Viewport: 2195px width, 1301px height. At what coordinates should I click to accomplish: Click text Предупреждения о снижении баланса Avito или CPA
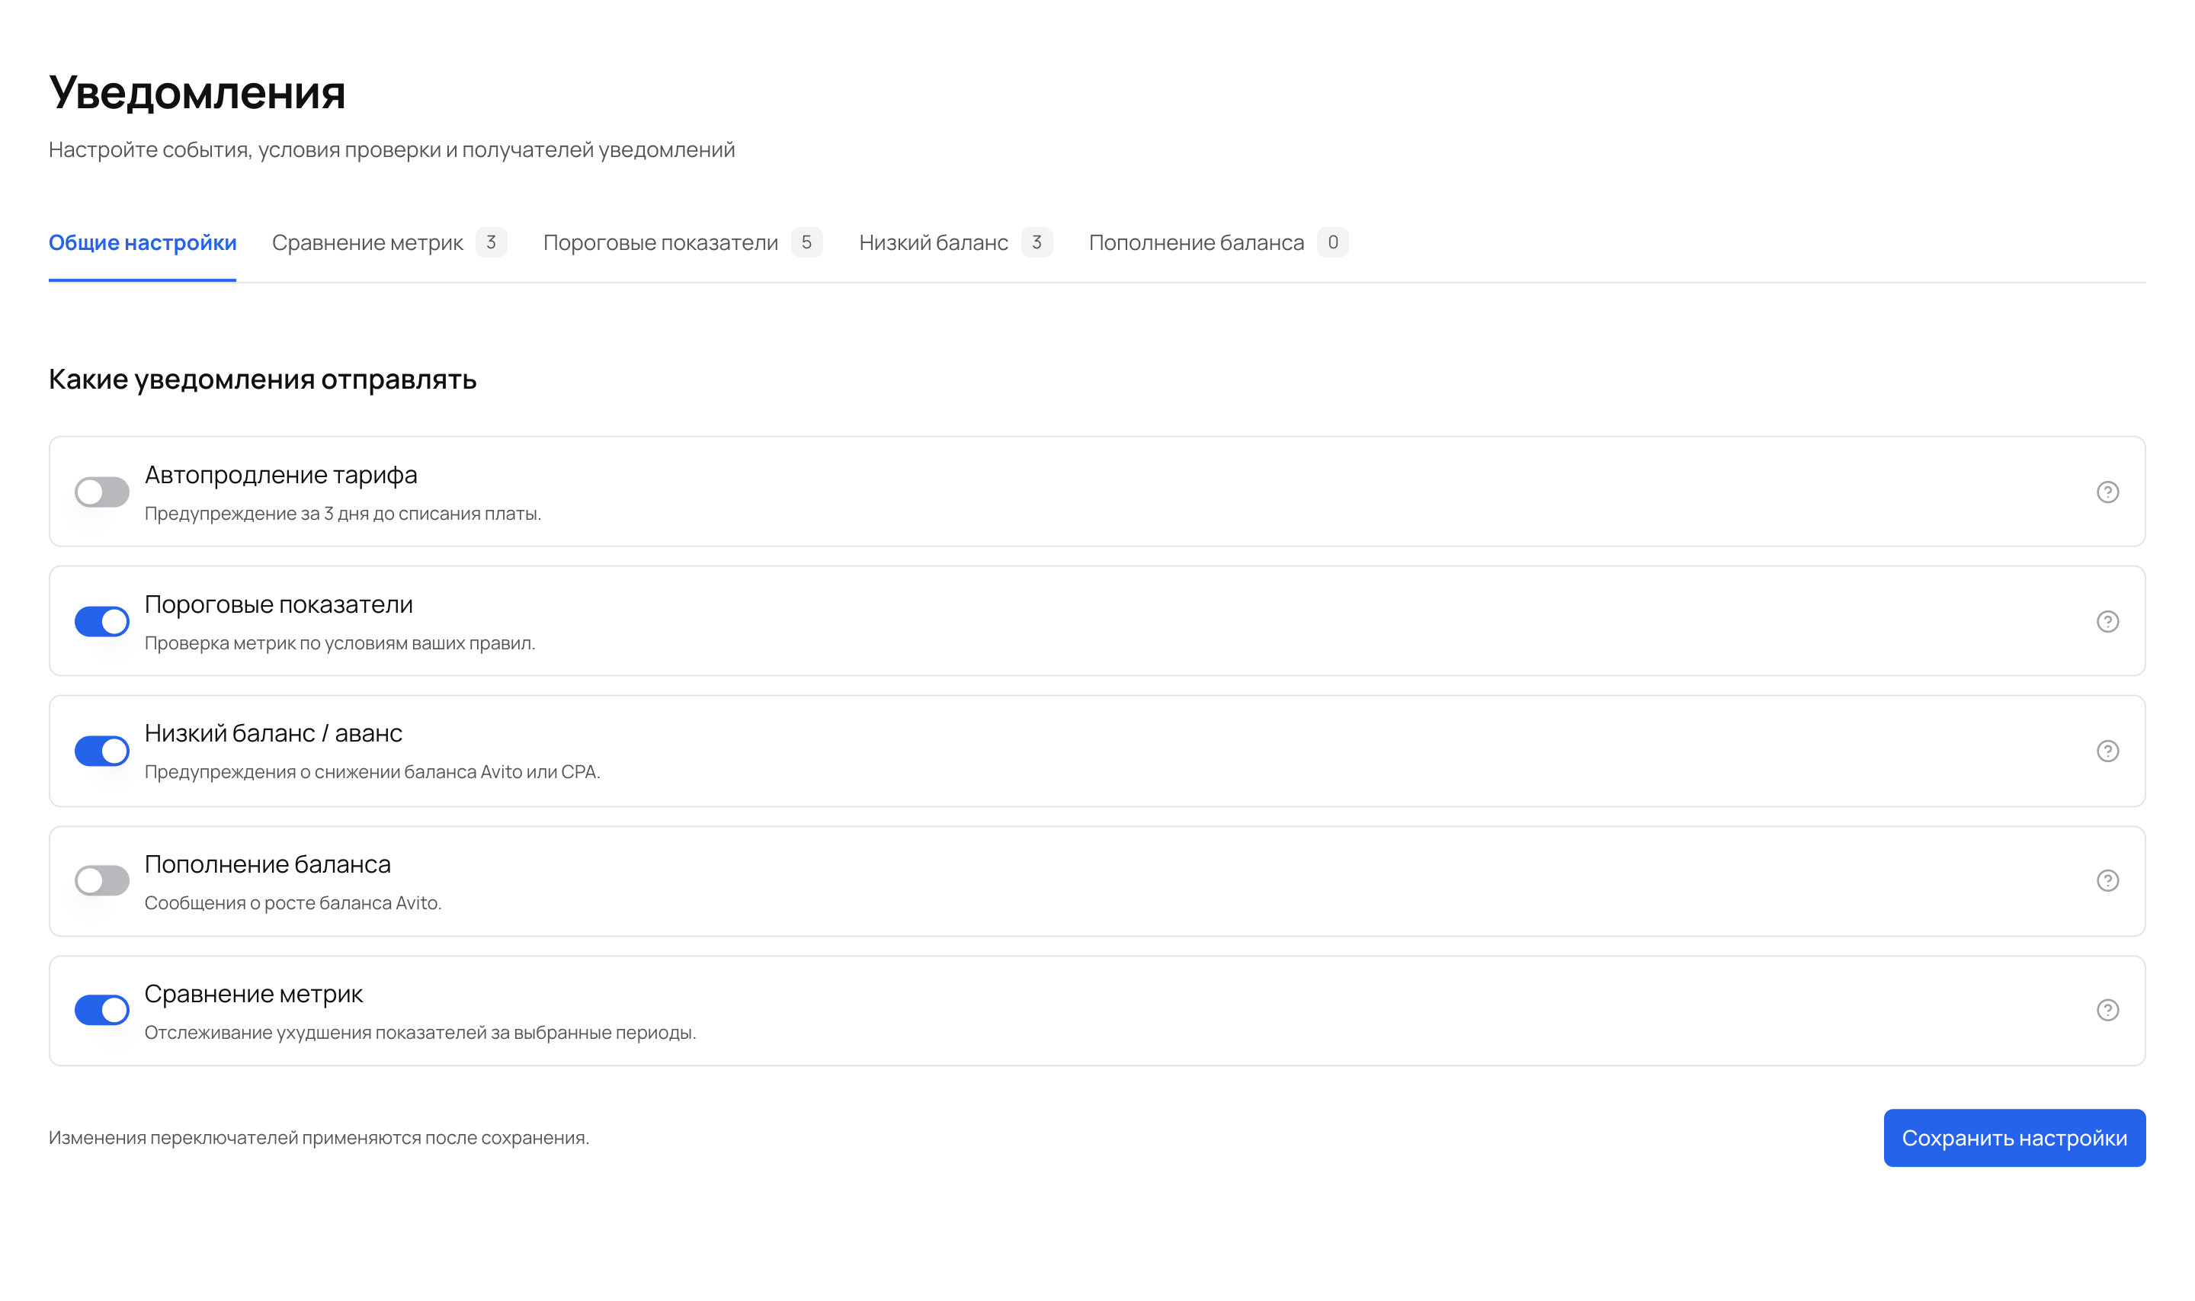(373, 772)
